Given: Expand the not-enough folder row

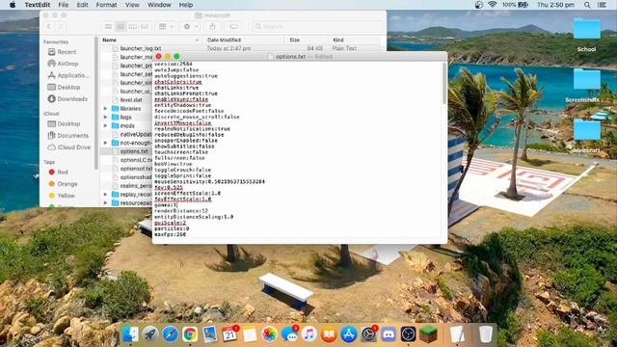Looking at the screenshot, I should tap(105, 143).
